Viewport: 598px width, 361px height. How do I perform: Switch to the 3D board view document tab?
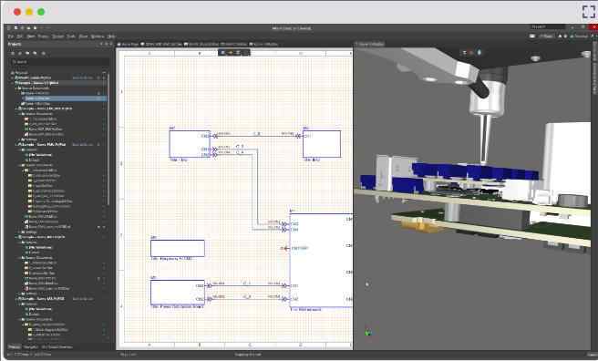[370, 45]
